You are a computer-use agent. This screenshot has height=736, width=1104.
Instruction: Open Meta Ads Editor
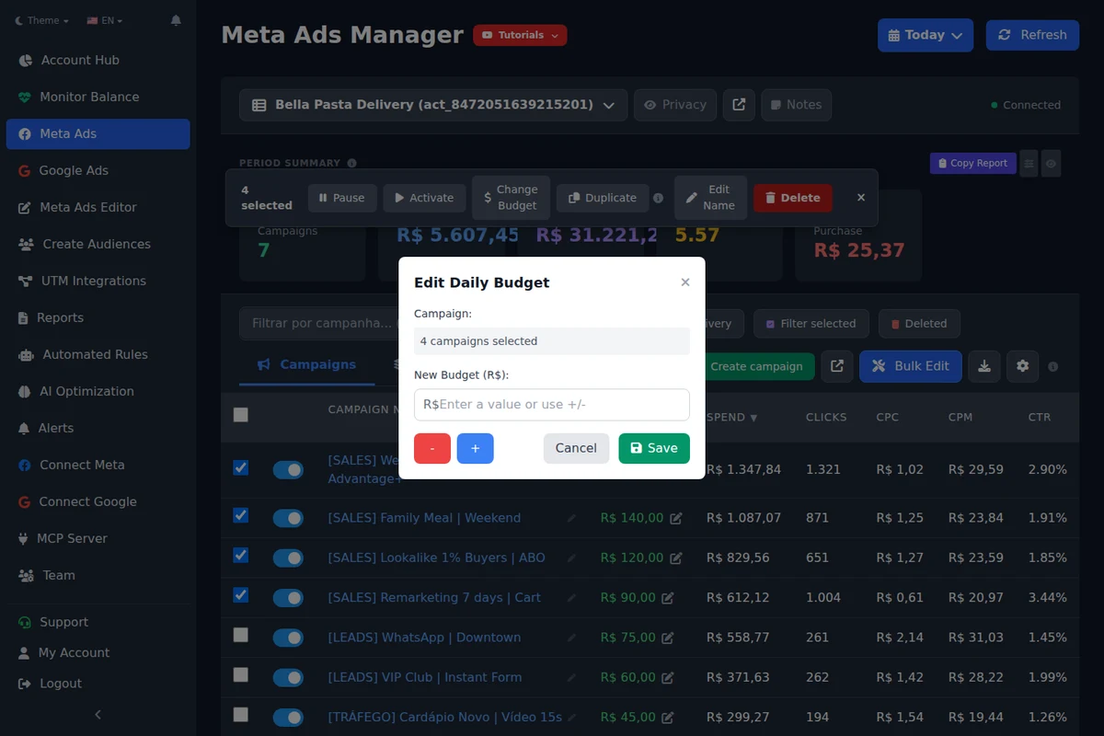[x=98, y=207]
